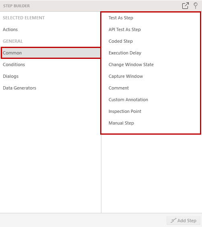
Task: Select Execution Delay step
Action: (x=125, y=53)
